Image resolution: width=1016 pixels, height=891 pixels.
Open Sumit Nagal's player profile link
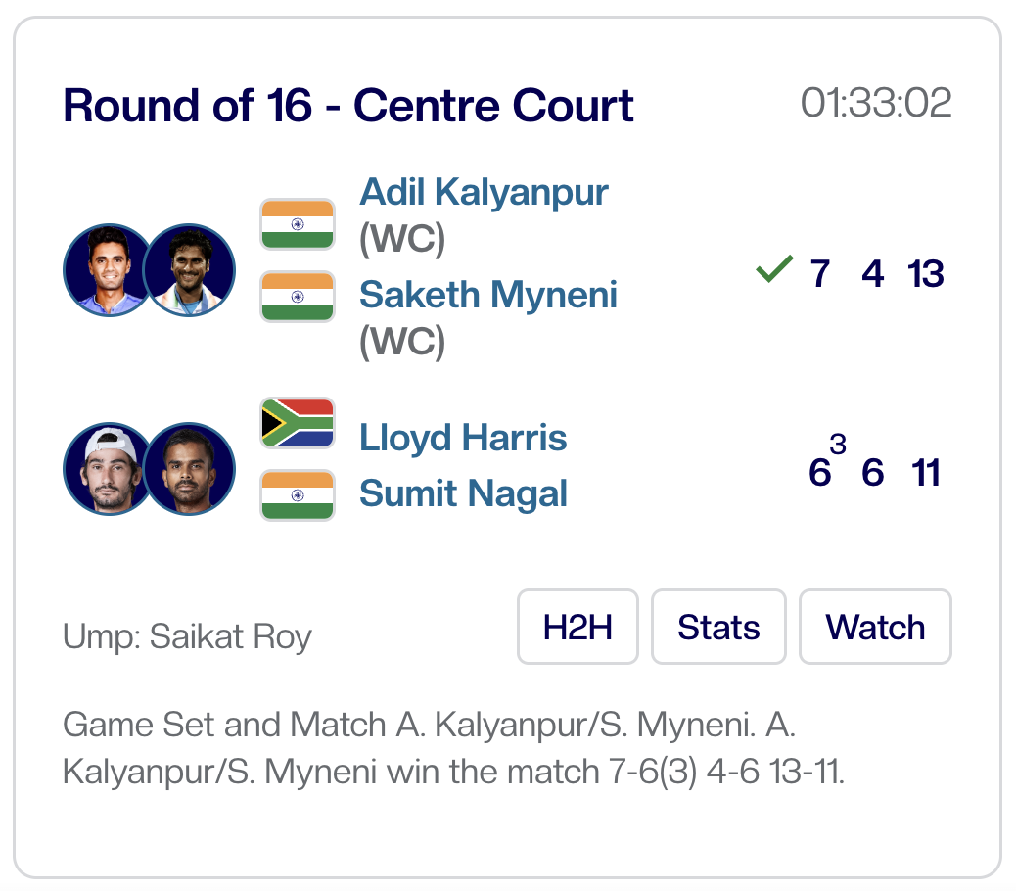click(x=463, y=493)
